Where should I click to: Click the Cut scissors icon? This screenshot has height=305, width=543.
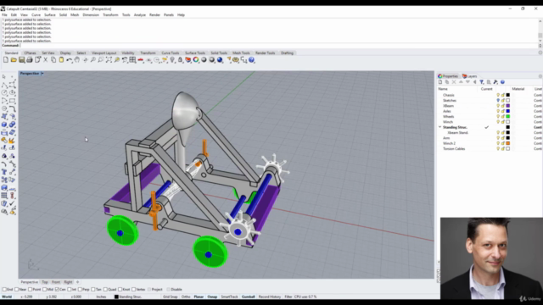45,60
